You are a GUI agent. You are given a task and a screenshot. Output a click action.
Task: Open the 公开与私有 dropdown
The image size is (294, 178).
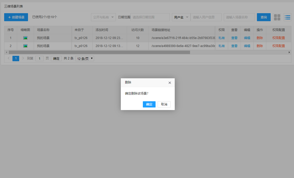click(x=103, y=17)
